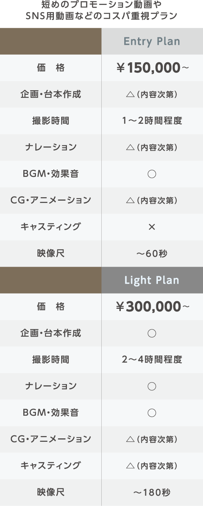
Task: Click the triangle mark for Light Plan キャスティング
Action: click(130, 466)
